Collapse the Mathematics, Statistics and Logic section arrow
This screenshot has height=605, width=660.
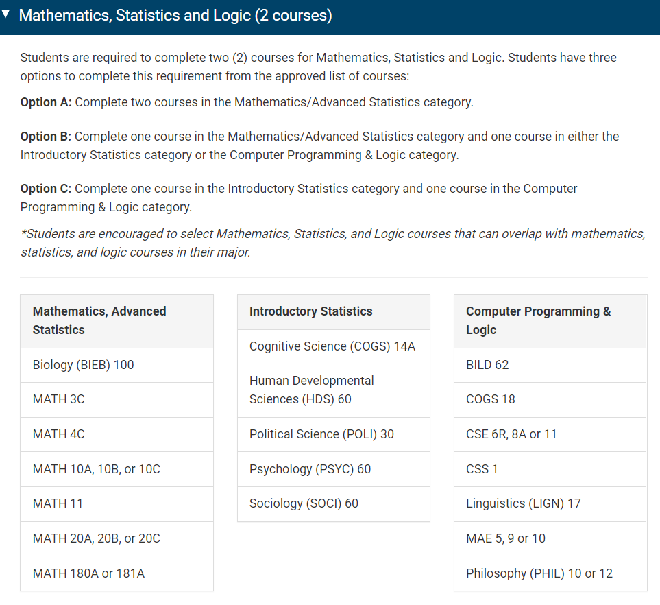tap(6, 14)
